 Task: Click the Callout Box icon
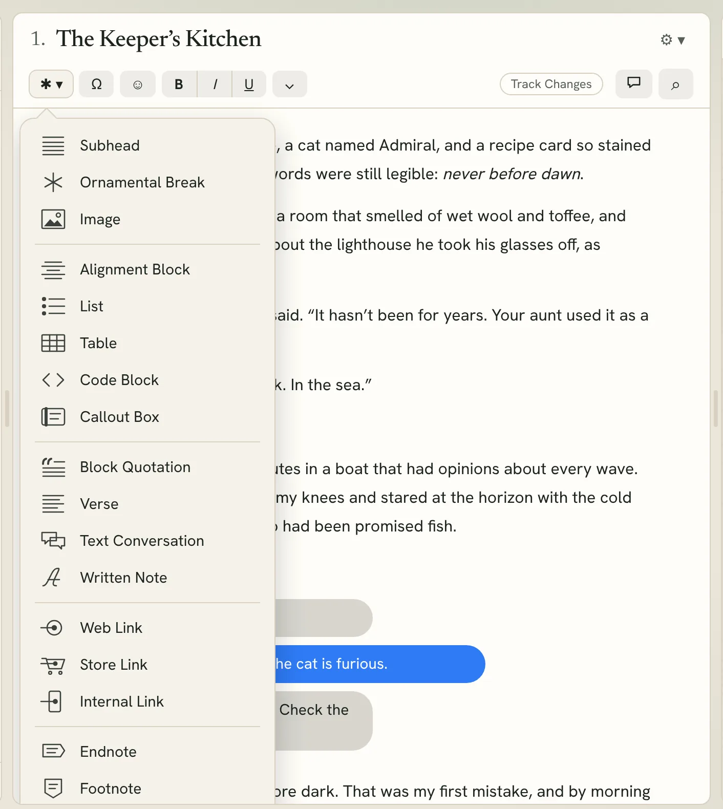point(53,417)
